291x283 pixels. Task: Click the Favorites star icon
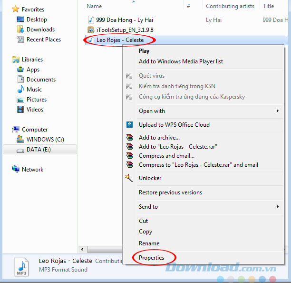(15, 9)
